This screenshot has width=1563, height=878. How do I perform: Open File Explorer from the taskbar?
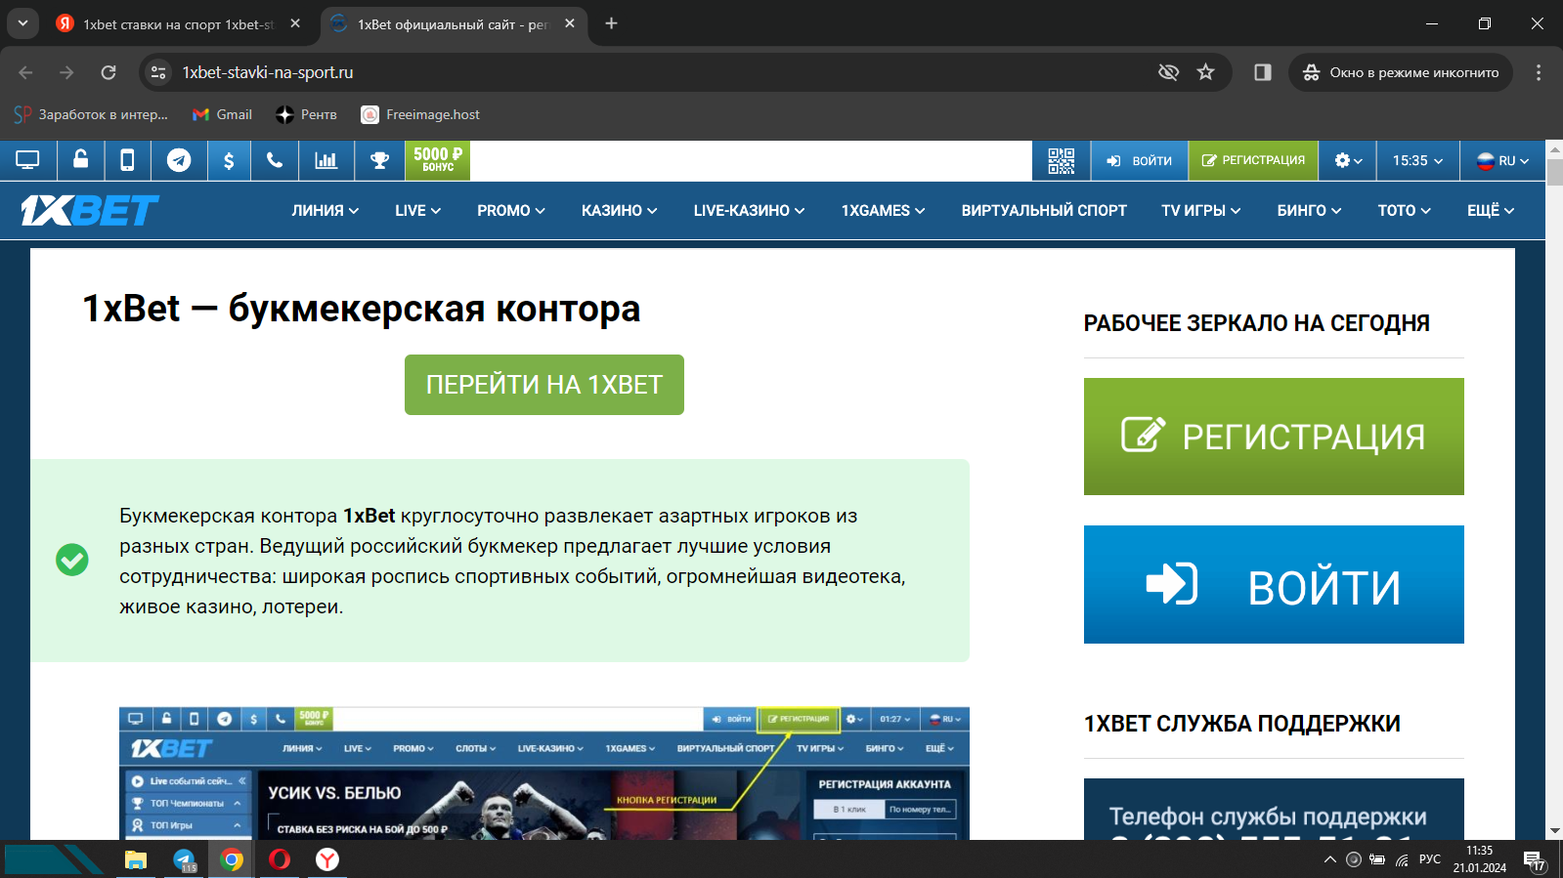pyautogui.click(x=136, y=859)
